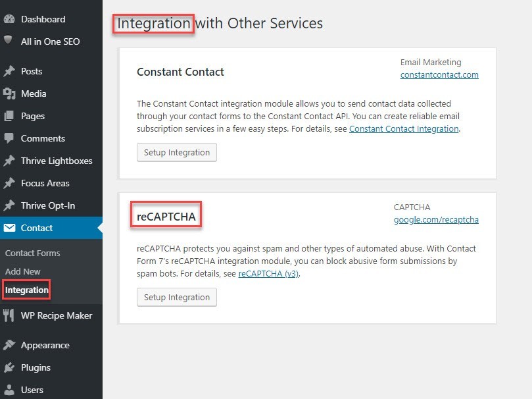Open the Thrive Lightboxes menu item
532x399 pixels.
[57, 161]
